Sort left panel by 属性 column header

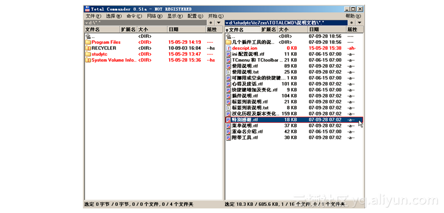tap(214, 29)
